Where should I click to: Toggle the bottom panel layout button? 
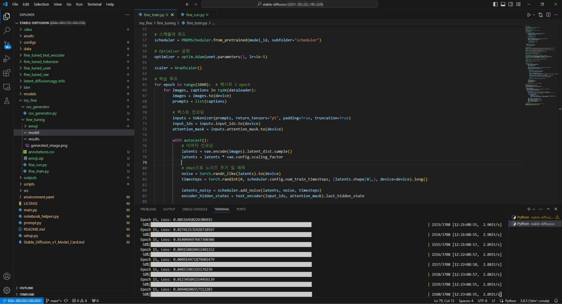[503, 4]
